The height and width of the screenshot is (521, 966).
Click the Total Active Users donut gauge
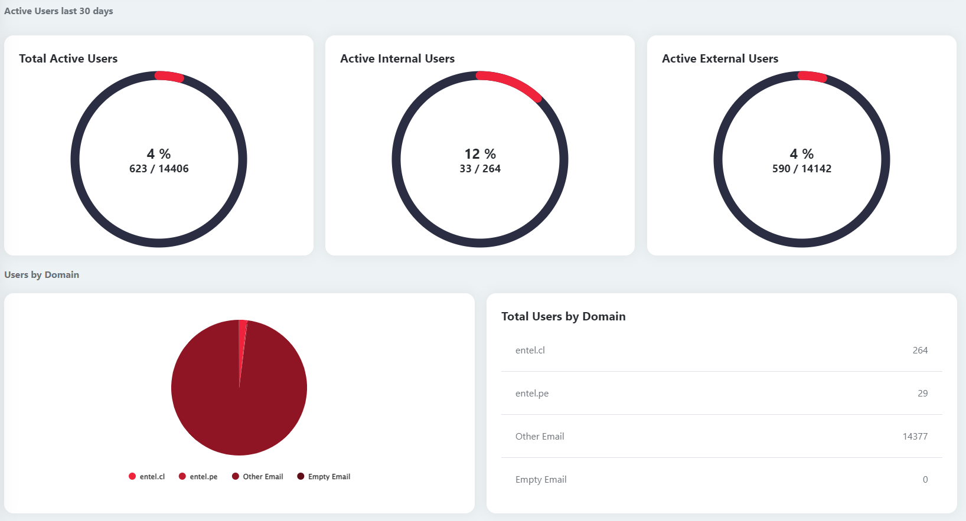pos(159,159)
